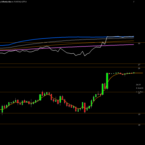Select the 33 price axis label
The image size is (145, 145).
(139, 43)
